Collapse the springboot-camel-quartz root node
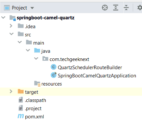The height and width of the screenshot is (120, 142). point(3,17)
